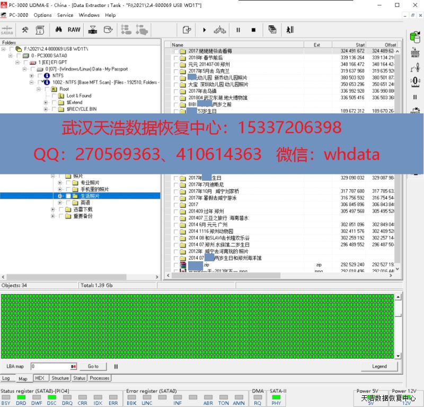Click the tools wrench icon in toolbar

[24, 30]
